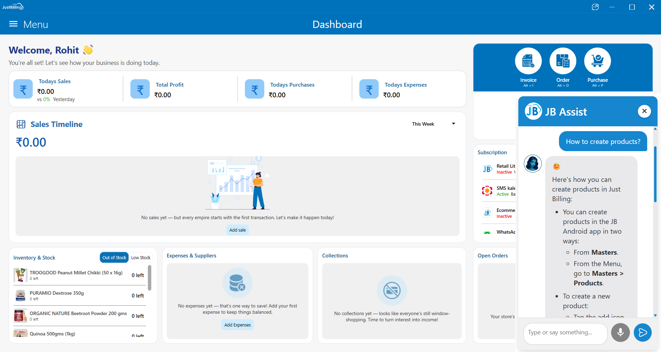Click the support chat icon in title bar
Screen dimensions: 661x352
click(595, 7)
